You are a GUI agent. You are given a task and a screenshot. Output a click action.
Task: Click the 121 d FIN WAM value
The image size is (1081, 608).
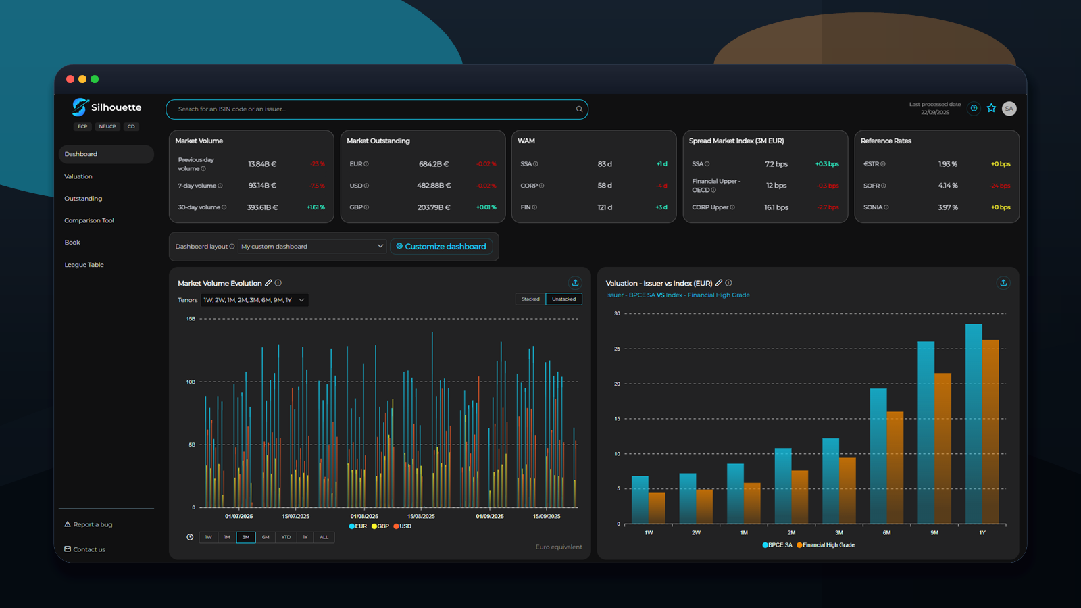point(605,207)
